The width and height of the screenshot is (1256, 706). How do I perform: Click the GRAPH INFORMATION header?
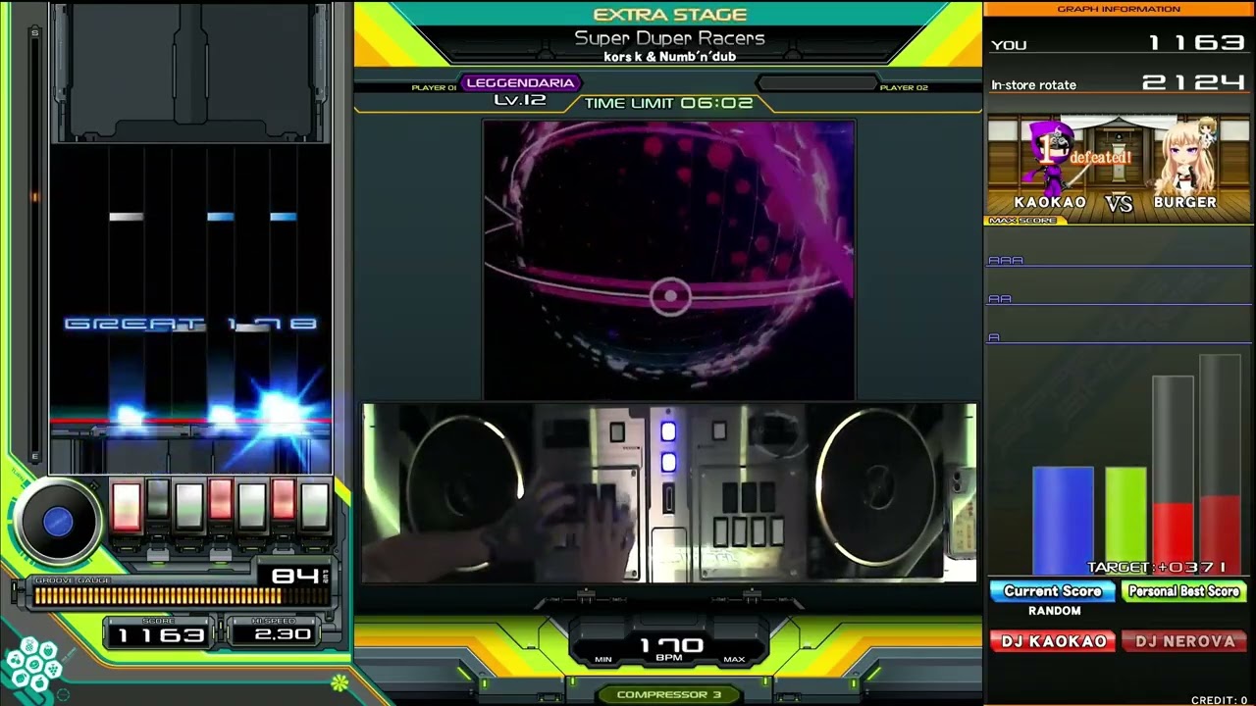pos(1119,9)
